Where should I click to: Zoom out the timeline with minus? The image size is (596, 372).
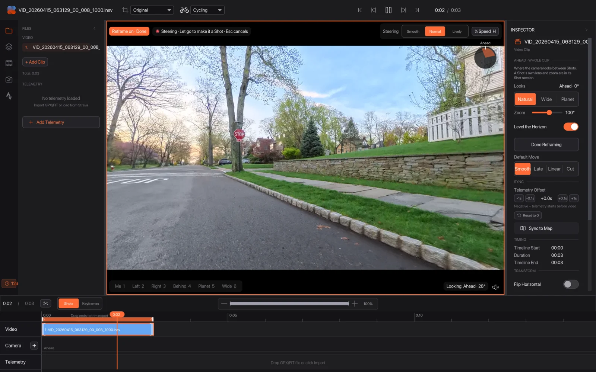click(224, 304)
